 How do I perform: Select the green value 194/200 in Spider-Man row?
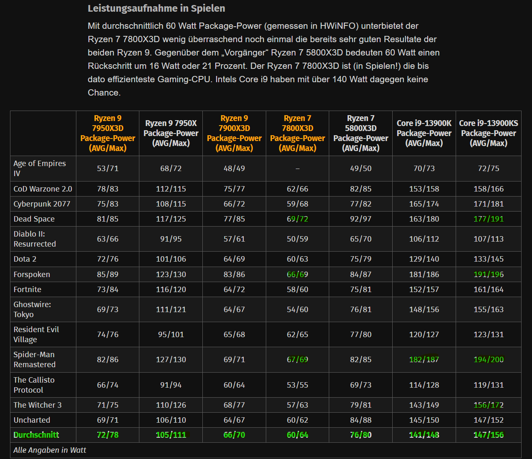pyautogui.click(x=489, y=359)
